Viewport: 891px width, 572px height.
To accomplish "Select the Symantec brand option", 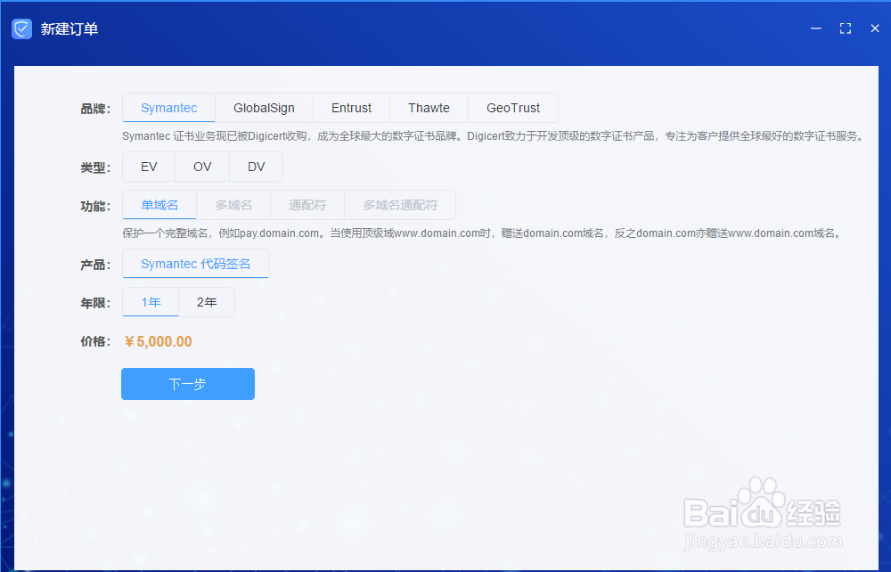I will tap(168, 108).
